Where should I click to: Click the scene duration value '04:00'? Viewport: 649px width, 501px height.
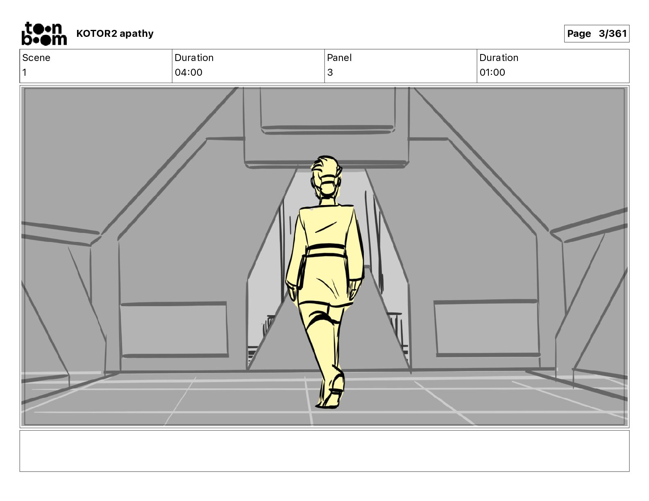pyautogui.click(x=188, y=72)
